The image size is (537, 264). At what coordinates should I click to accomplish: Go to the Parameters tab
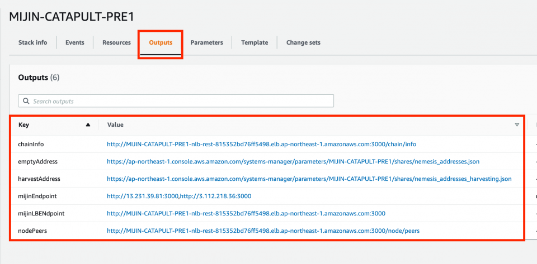click(x=206, y=42)
